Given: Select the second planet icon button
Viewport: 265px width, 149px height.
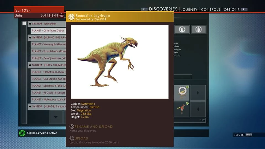Looking at the screenshot, I should 198,30.
